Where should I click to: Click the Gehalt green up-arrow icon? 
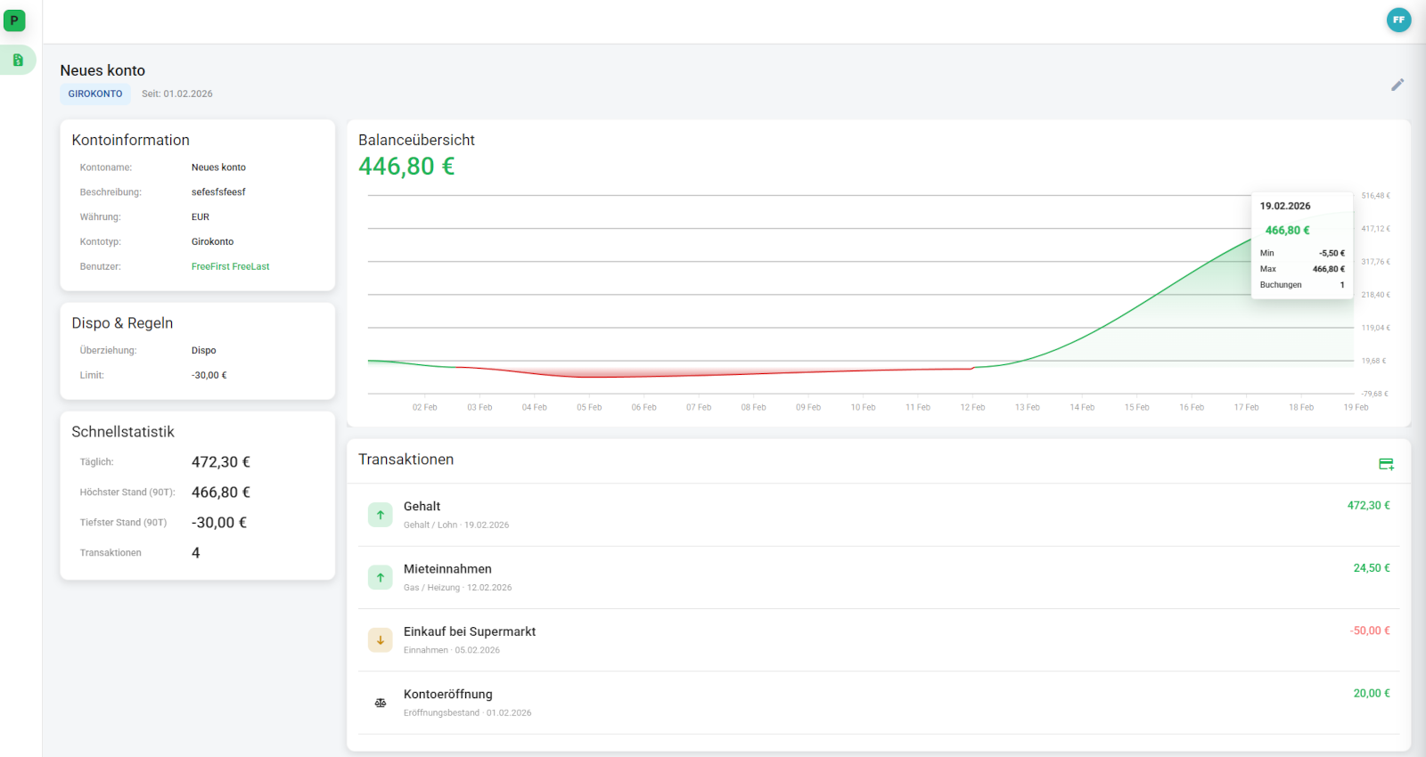[x=381, y=515]
